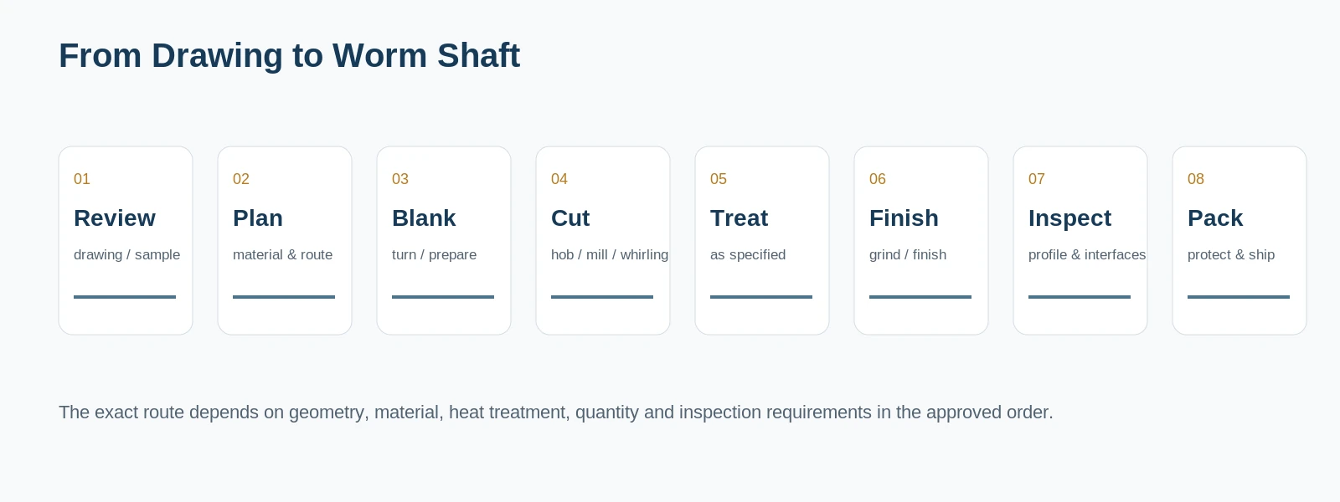This screenshot has width=1340, height=502.
Task: Open the Pack step card
Action: 1239,241
